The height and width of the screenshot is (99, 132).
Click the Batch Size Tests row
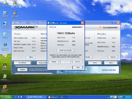pos(25,51)
